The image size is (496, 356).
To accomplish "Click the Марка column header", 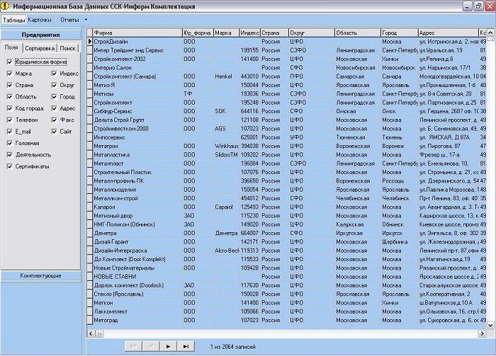I will point(227,33).
